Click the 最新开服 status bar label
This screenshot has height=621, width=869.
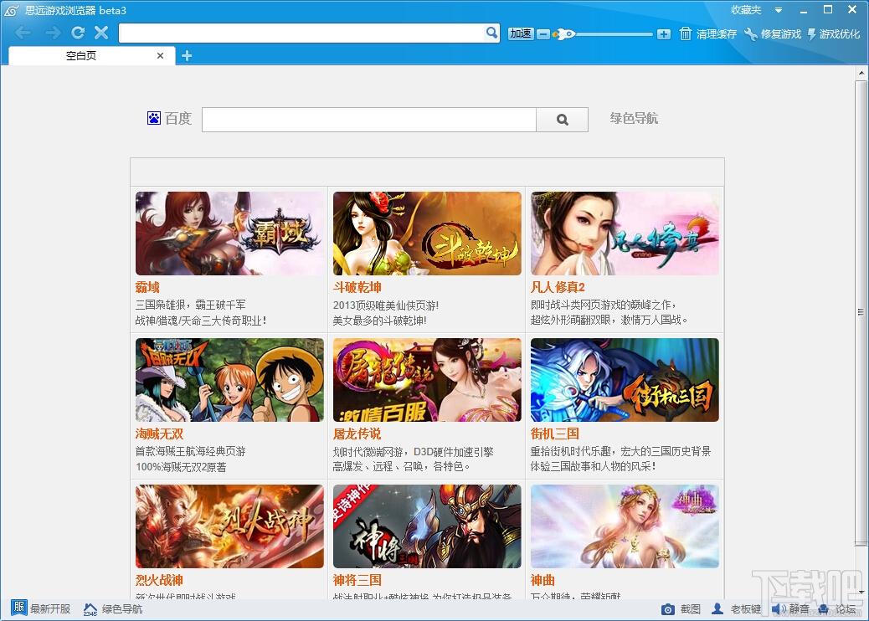[50, 608]
